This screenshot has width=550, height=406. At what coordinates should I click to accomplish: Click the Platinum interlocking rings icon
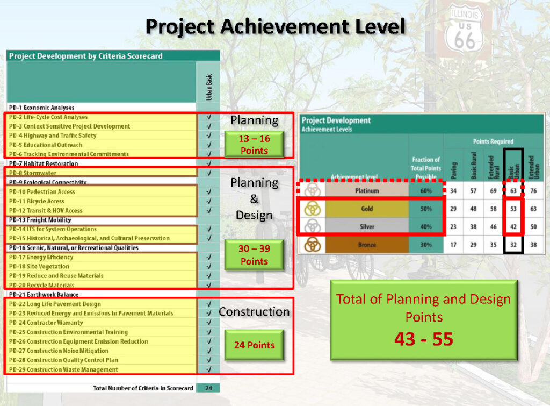(x=312, y=190)
